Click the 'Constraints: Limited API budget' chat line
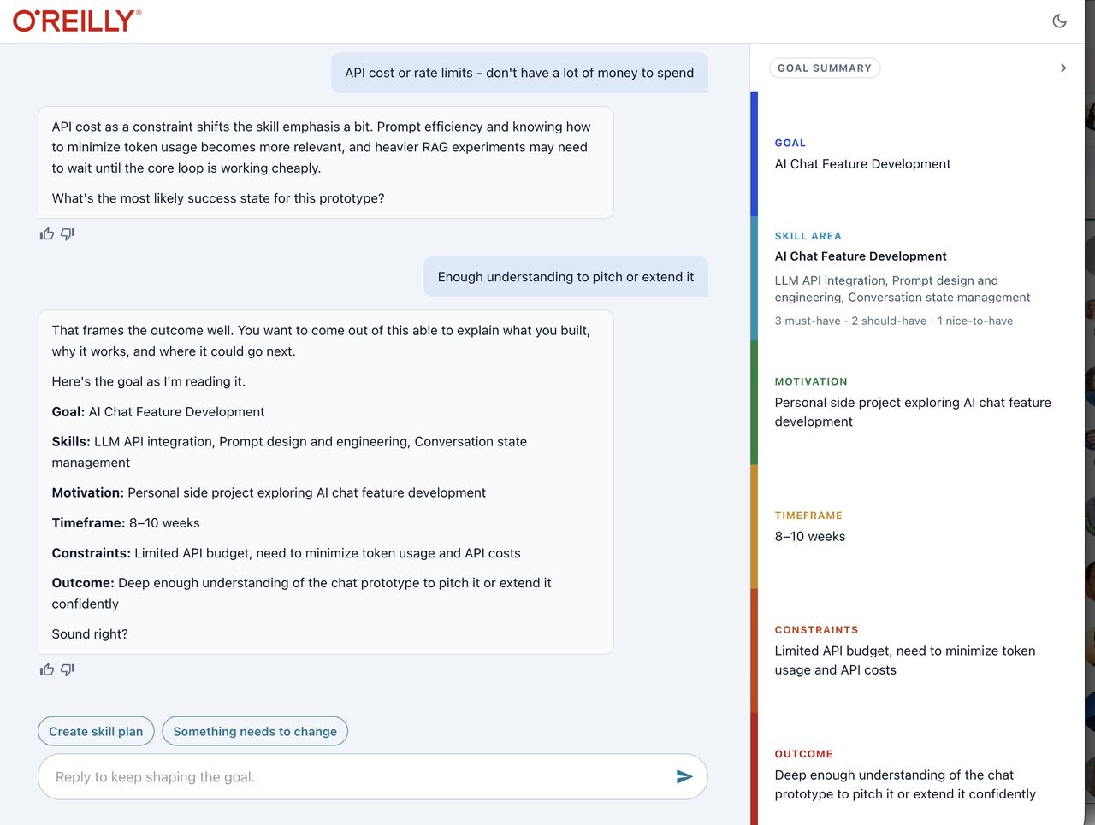The image size is (1095, 825). click(287, 553)
